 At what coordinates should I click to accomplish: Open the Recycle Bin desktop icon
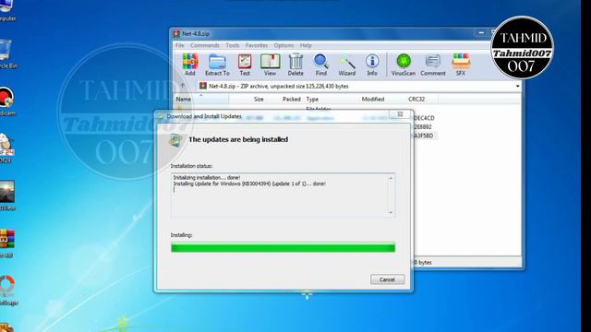point(6,53)
